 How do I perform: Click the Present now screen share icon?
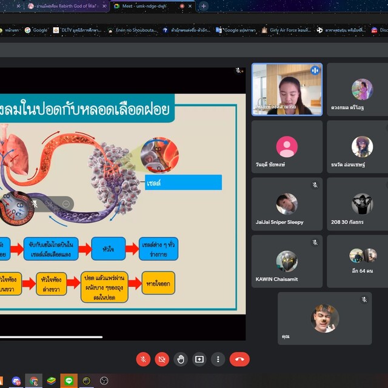pos(199,359)
